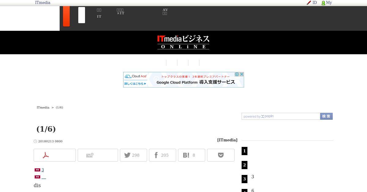Click the PDF print icon button

[x=55, y=155]
